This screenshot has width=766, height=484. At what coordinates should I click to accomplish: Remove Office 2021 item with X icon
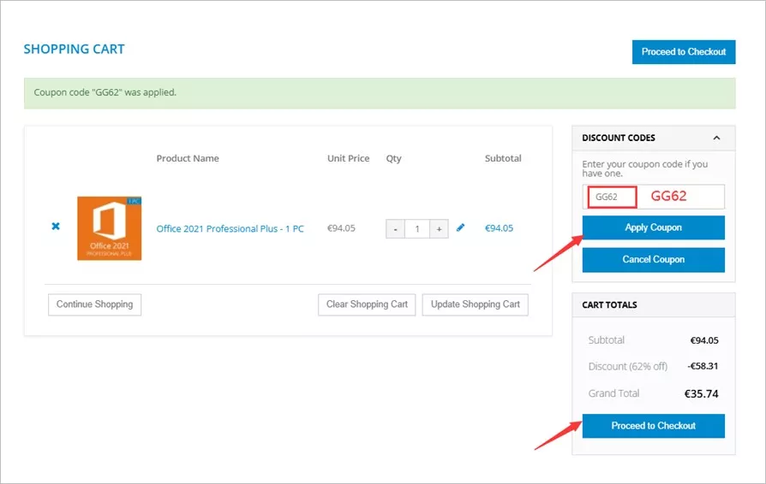tap(56, 227)
